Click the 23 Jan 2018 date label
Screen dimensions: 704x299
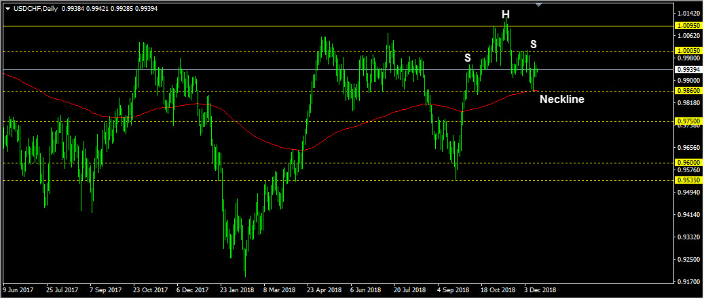236,290
